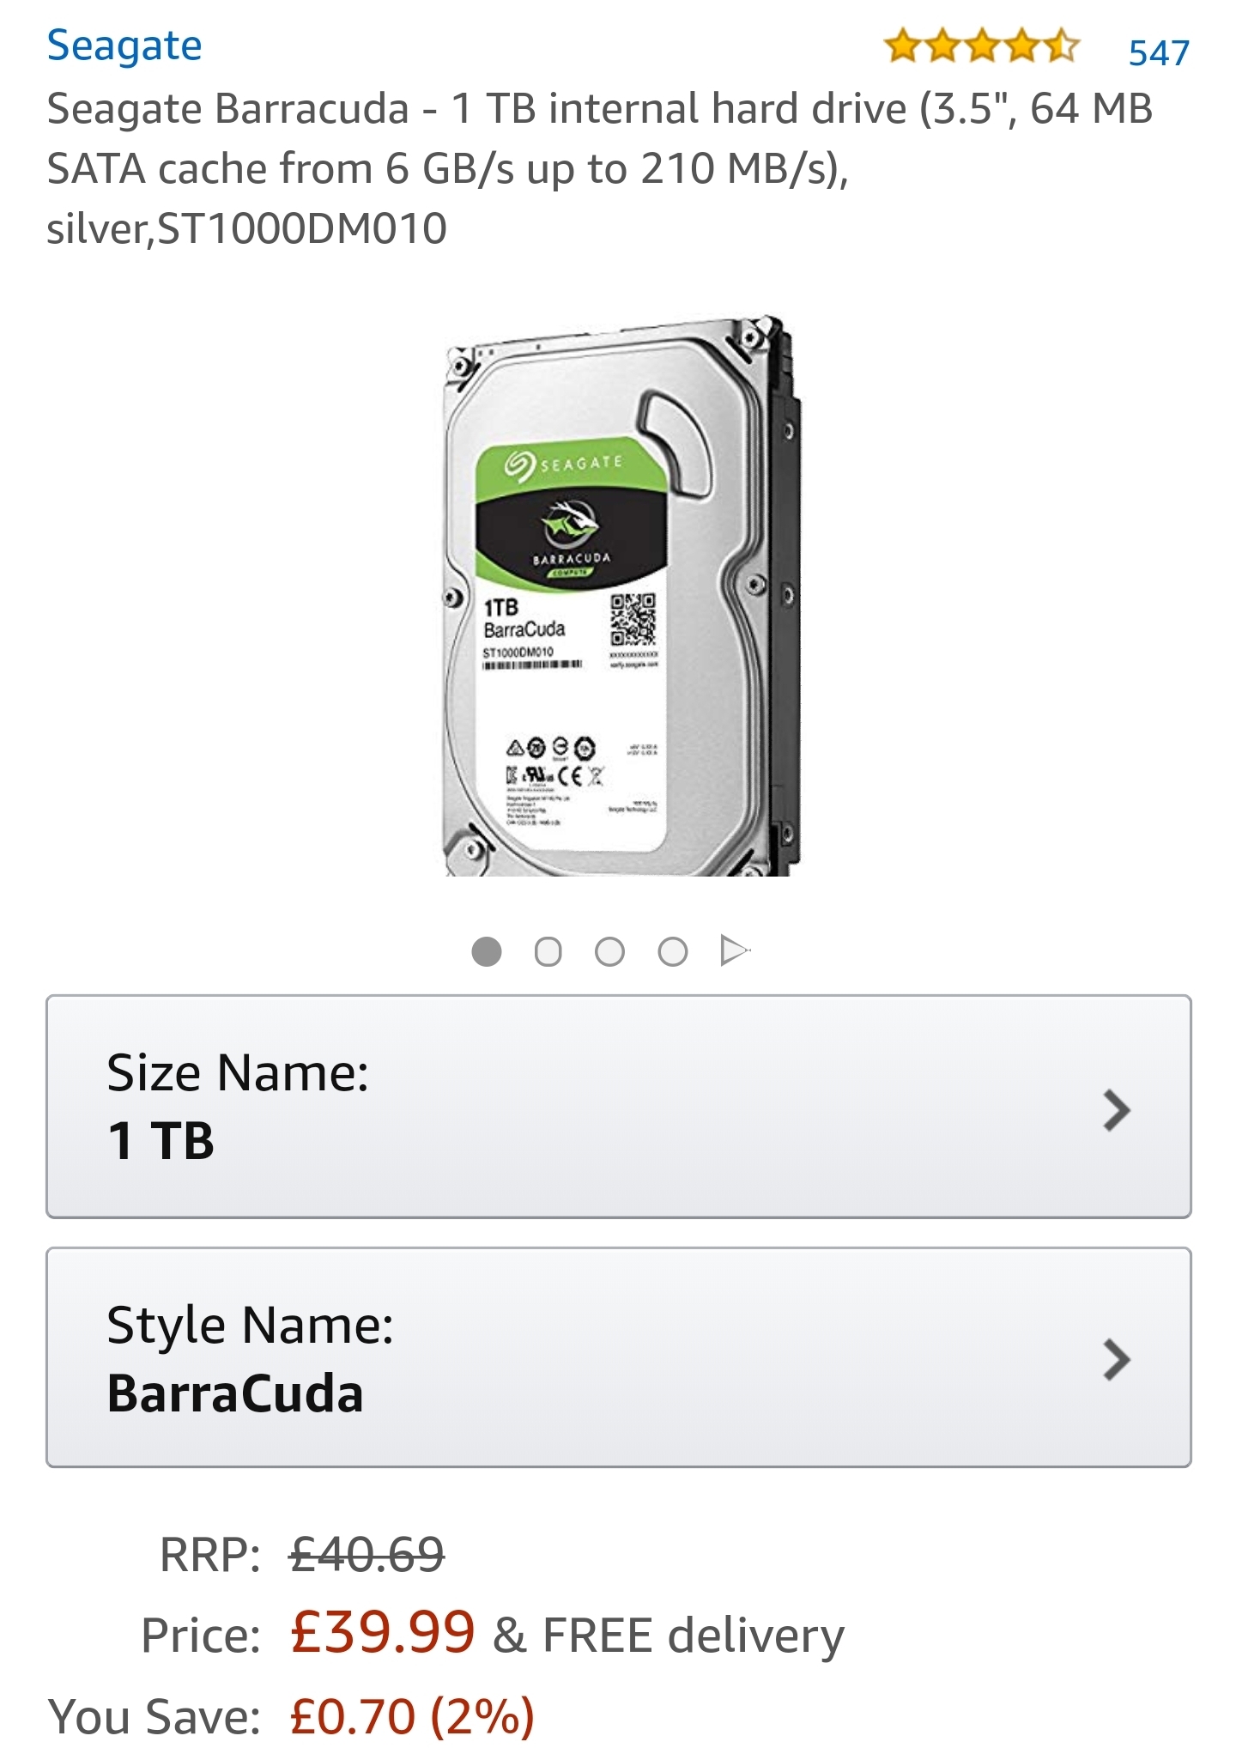Tap the FREE delivery text
Viewport: 1236px width, 1748px height.
point(694,1635)
